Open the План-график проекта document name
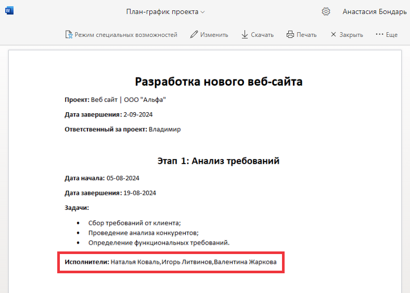The width and height of the screenshot is (410, 293). click(162, 12)
